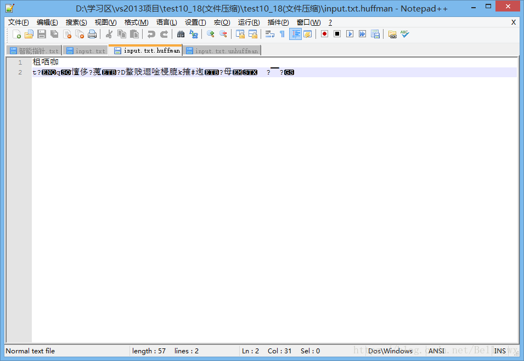Open the 设置(T) menu
Image resolution: width=524 pixels, height=361 pixels.
pyautogui.click(x=195, y=22)
